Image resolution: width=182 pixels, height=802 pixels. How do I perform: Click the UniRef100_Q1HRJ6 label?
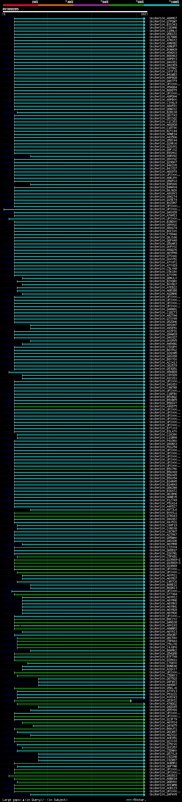[163, 143]
